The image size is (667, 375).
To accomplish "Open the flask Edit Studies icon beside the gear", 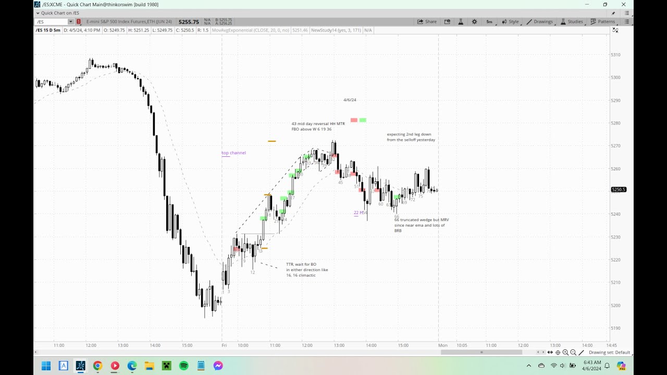I will click(461, 22).
